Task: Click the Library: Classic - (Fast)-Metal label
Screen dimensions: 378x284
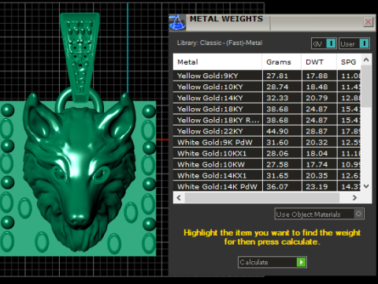Action: [220, 43]
